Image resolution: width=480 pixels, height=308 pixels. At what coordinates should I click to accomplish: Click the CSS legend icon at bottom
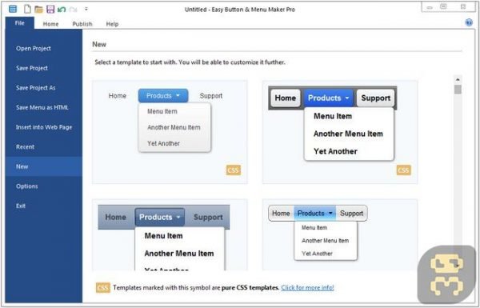103,288
